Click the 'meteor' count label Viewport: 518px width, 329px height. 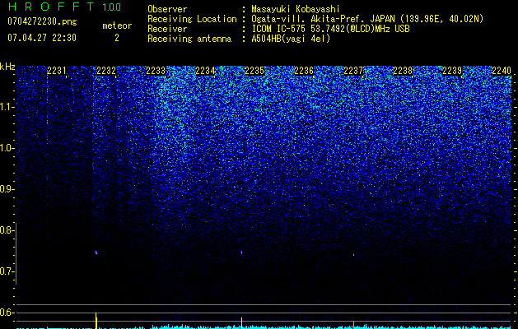point(117,25)
